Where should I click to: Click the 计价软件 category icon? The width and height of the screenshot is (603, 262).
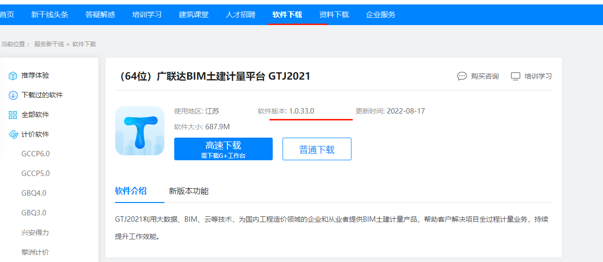click(x=13, y=135)
